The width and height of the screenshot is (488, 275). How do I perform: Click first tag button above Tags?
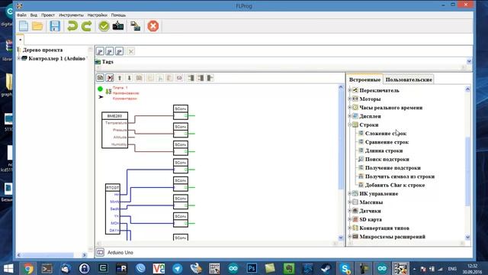click(100, 51)
